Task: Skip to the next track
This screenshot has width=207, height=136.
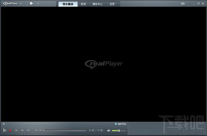Action: [x=28, y=130]
